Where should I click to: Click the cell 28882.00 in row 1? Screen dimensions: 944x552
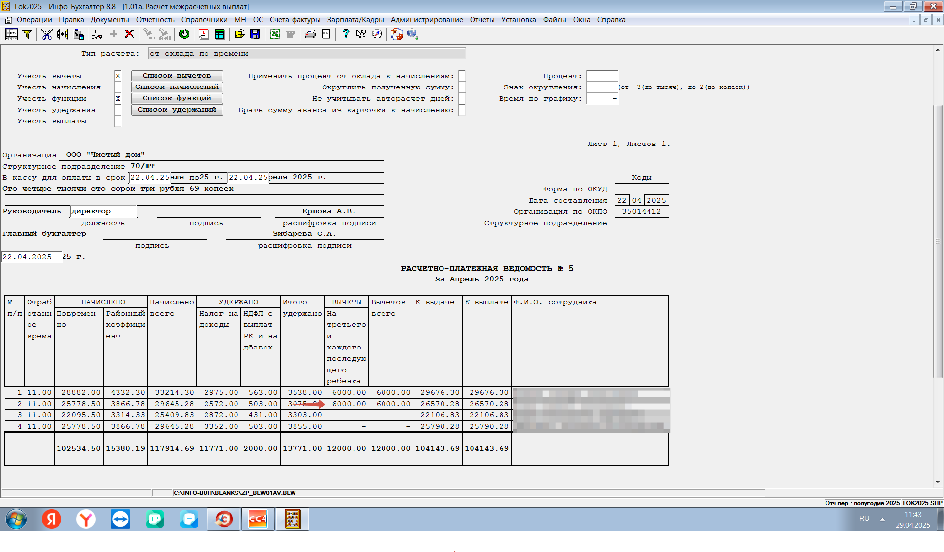point(79,392)
